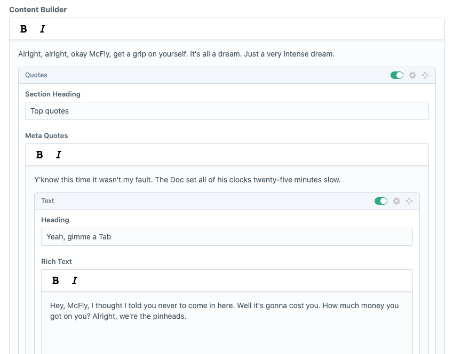Click the Text block title label
453x354 pixels.
click(x=47, y=201)
